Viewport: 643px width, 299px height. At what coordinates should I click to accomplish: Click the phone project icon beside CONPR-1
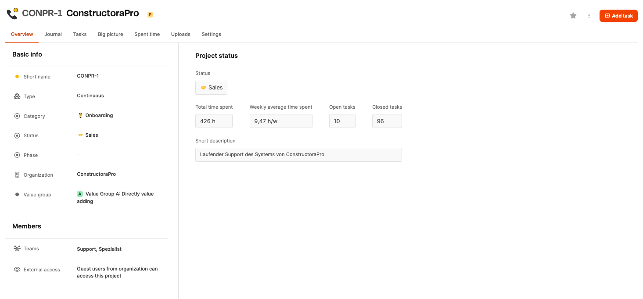coord(12,14)
